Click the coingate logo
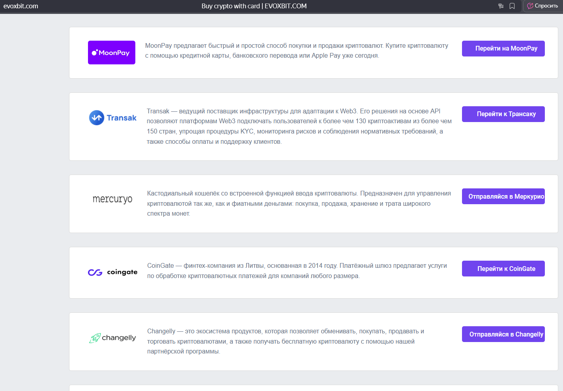563x391 pixels. [113, 272]
